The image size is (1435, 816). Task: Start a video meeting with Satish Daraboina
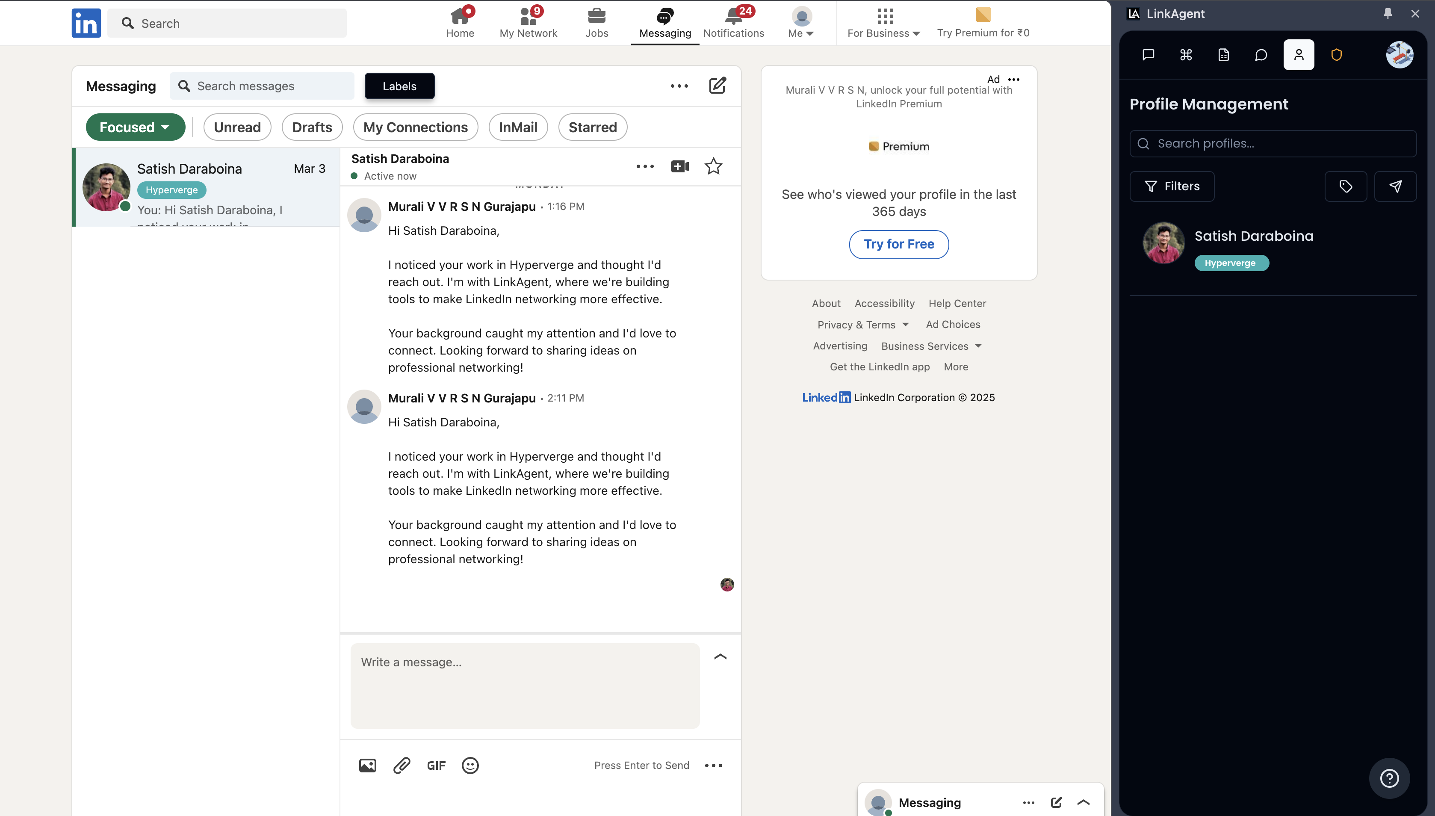pos(680,166)
